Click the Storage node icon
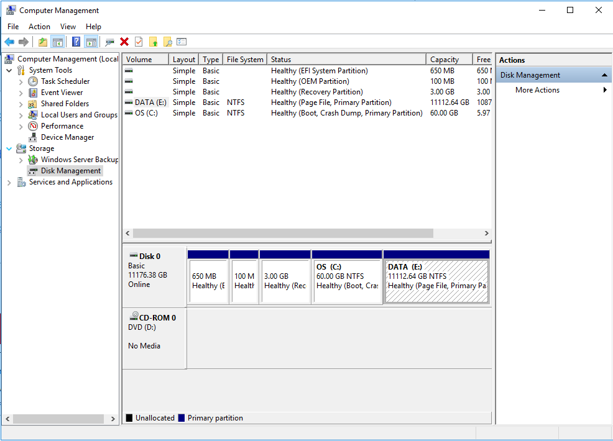The image size is (613, 441). (x=21, y=148)
